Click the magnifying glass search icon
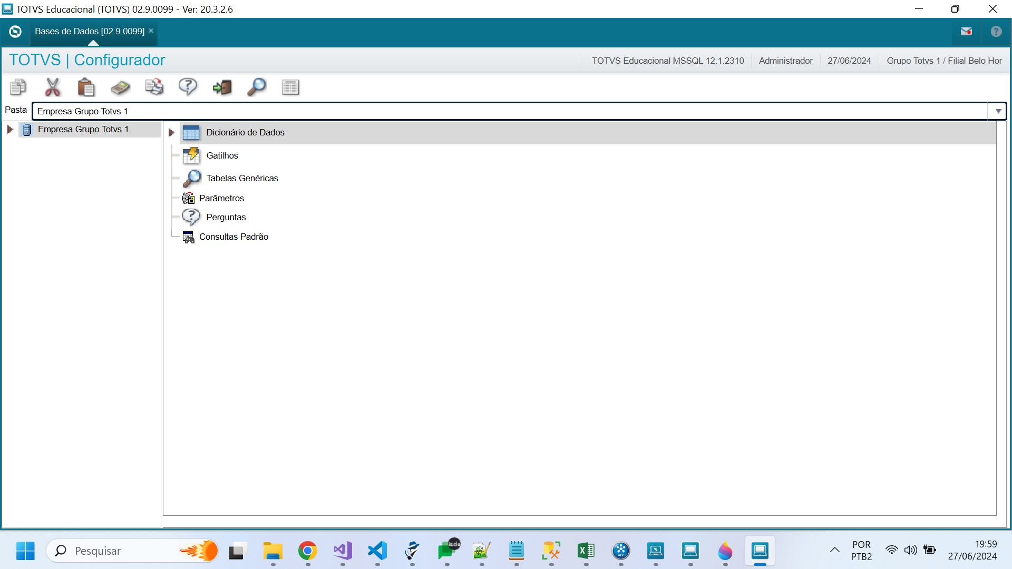This screenshot has height=569, width=1012. (x=257, y=87)
